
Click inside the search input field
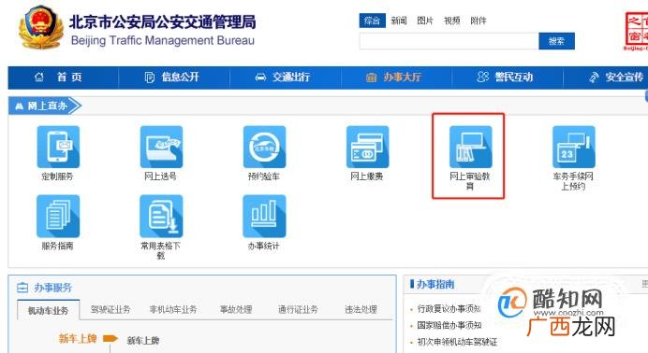point(449,41)
